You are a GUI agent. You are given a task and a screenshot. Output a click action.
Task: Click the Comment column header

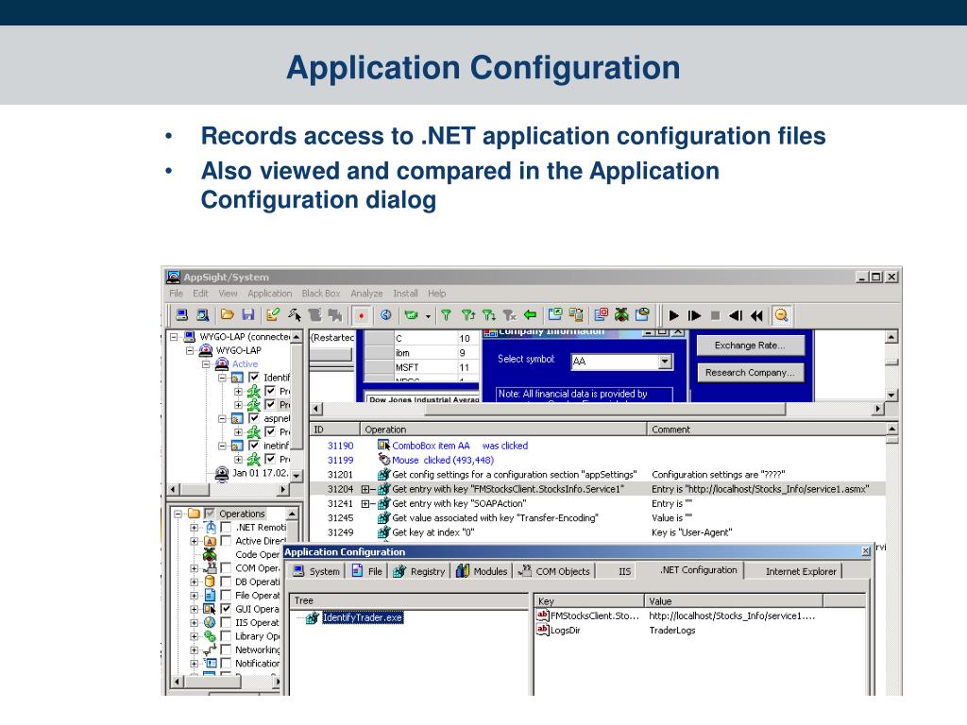pos(767,430)
